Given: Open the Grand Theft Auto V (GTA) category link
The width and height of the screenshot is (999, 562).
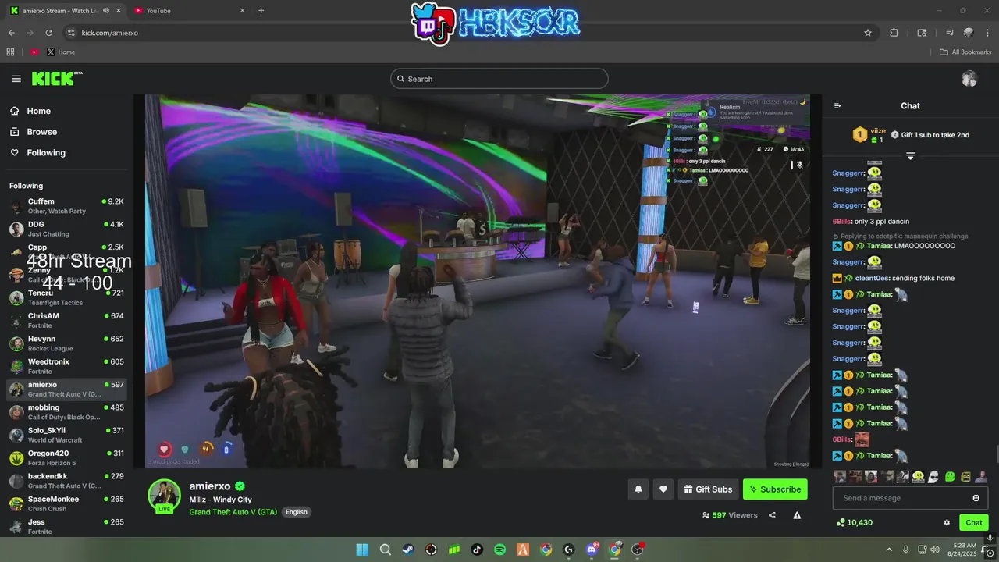Looking at the screenshot, I should click(x=233, y=512).
